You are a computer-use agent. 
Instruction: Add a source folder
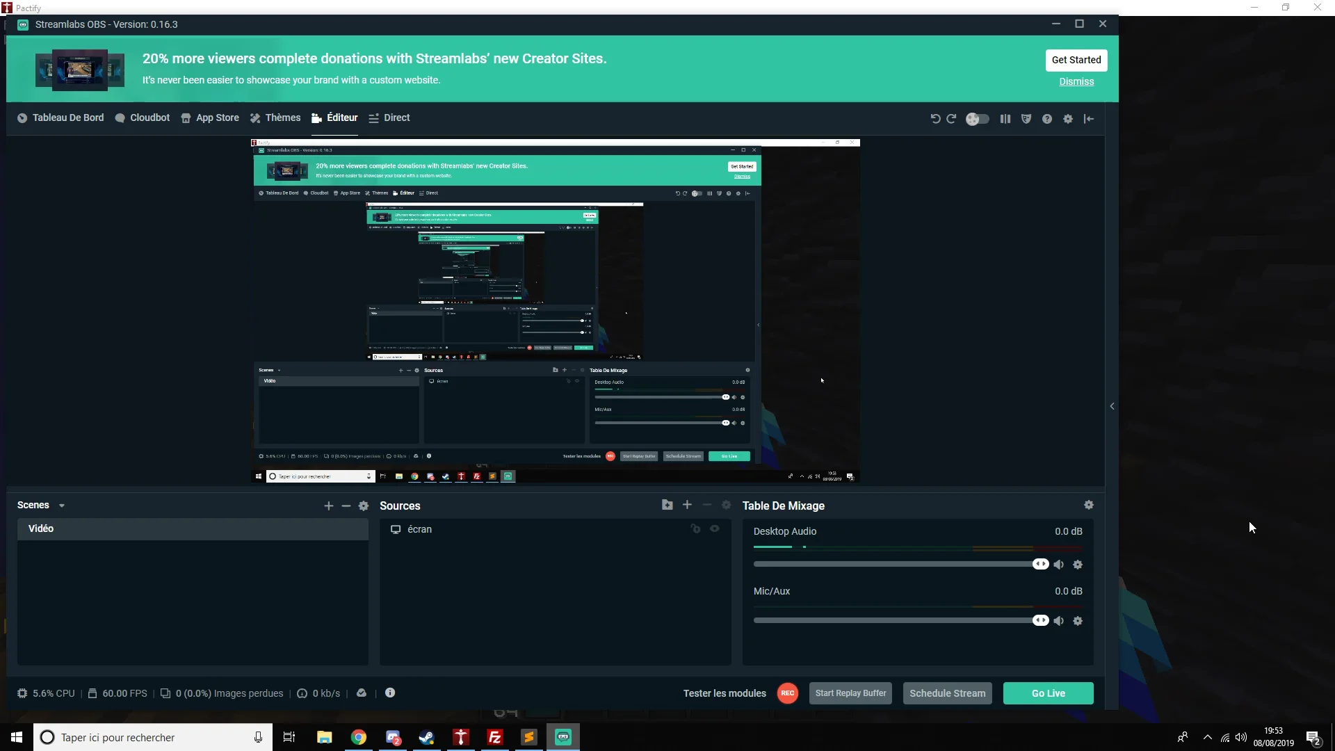coord(667,505)
